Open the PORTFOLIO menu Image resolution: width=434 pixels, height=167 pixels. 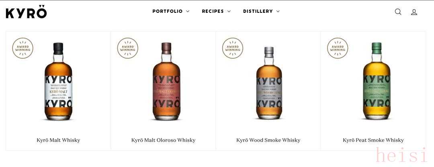click(x=168, y=11)
